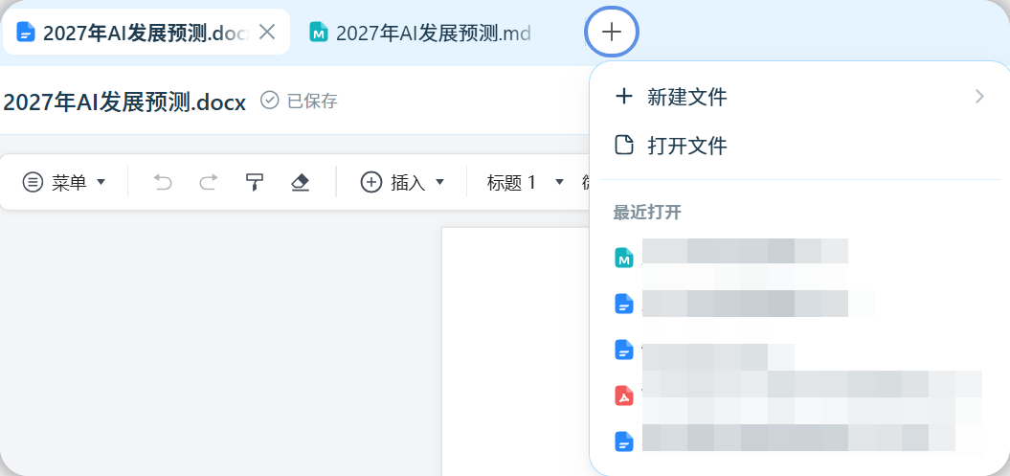This screenshot has height=476, width=1010.
Task: Open the recent PDF file entry
Action: (x=799, y=396)
